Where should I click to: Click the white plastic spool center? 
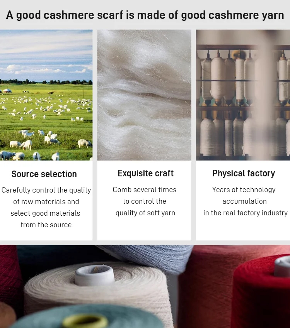94,274
